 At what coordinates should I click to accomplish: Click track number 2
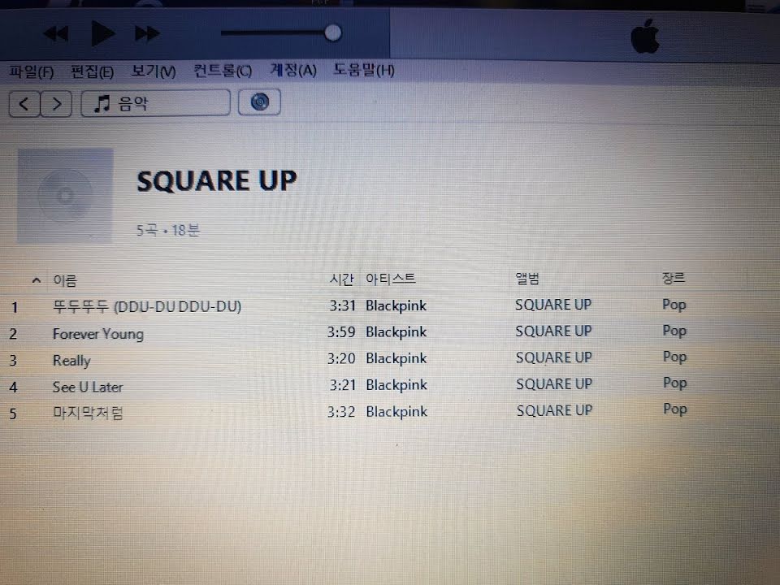pyautogui.click(x=14, y=334)
